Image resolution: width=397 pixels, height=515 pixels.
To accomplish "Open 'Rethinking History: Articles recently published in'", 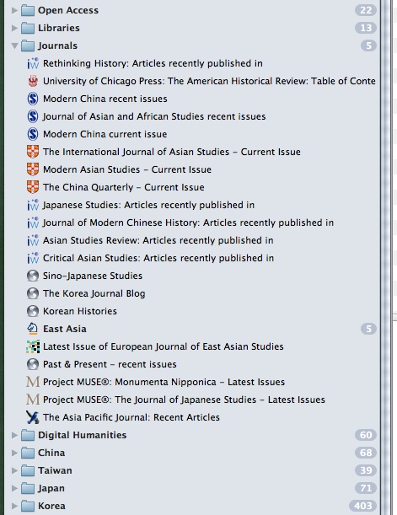I will pos(153,63).
